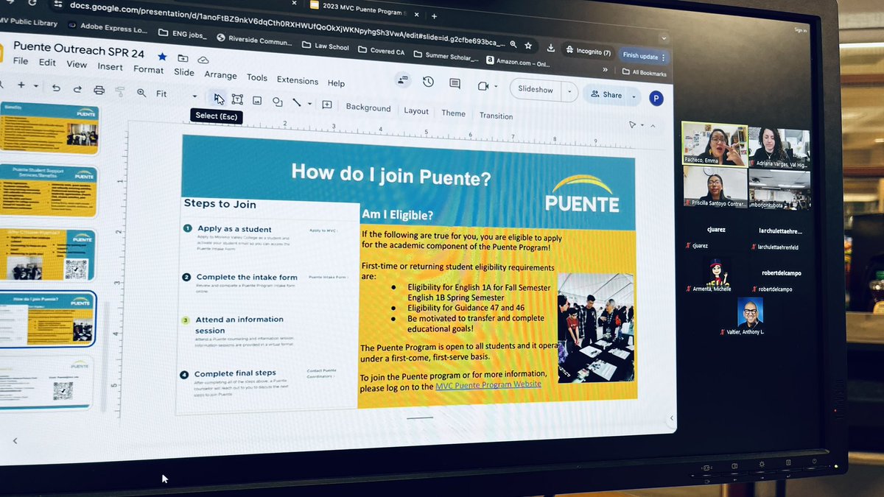Click the move-to-folder icon beside title

click(x=183, y=58)
